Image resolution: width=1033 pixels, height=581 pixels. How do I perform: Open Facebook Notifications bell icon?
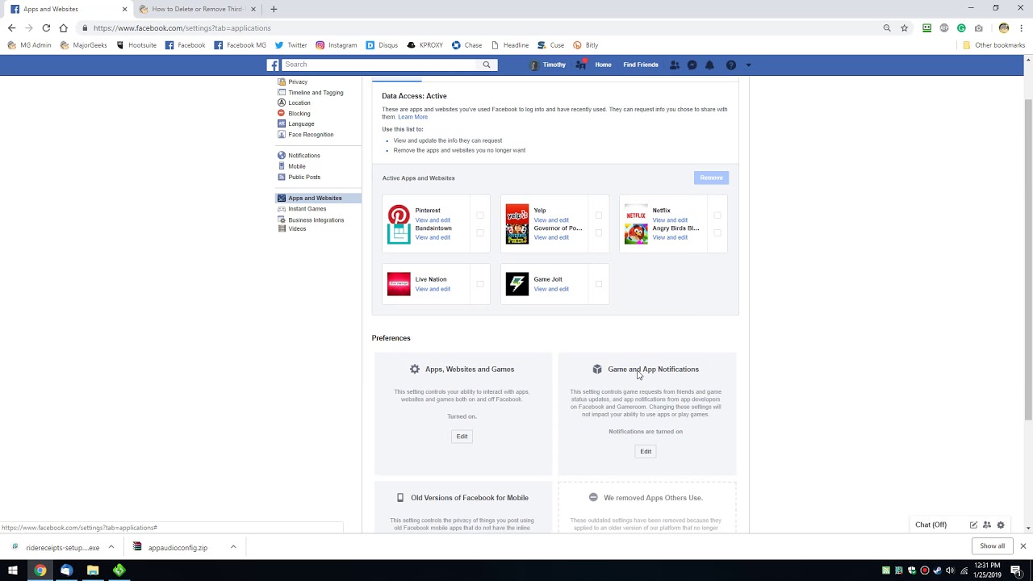(x=709, y=65)
